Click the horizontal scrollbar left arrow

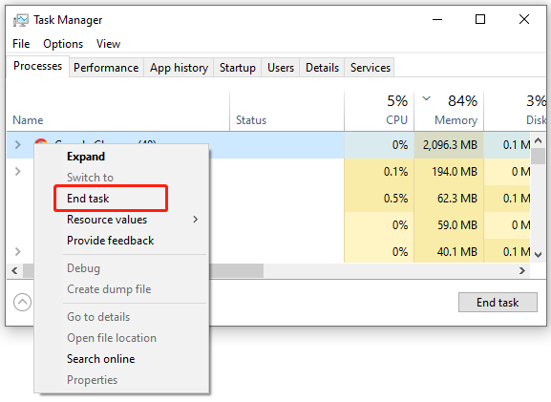pyautogui.click(x=14, y=270)
